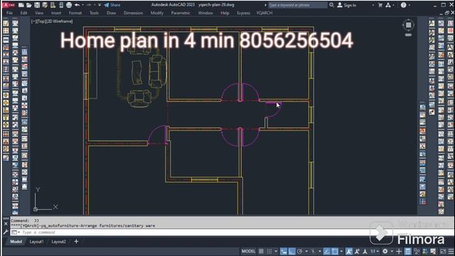This screenshot has height=256, width=455.
Task: Click the [-] viewport controls label
Action: pos(33,21)
